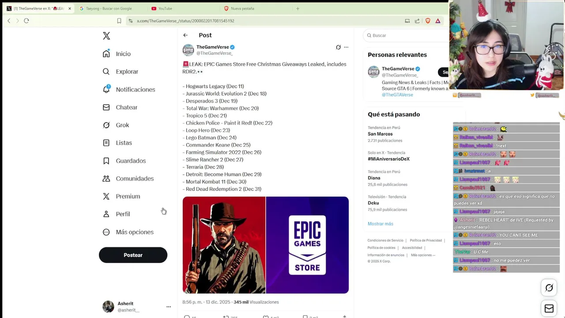Expand Más opciones menu
The width and height of the screenshot is (565, 318).
128,232
